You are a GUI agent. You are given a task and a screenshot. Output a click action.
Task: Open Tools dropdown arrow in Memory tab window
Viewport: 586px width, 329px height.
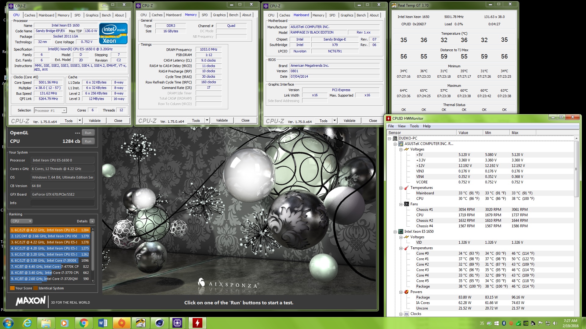[x=207, y=120]
